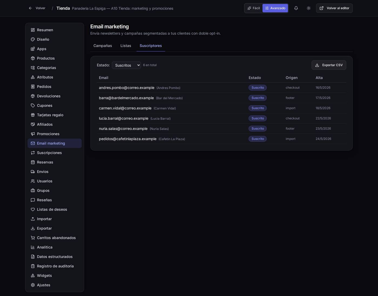378x296 pixels.
Task: Click the Afiliados handshake icon
Action: tap(33, 124)
